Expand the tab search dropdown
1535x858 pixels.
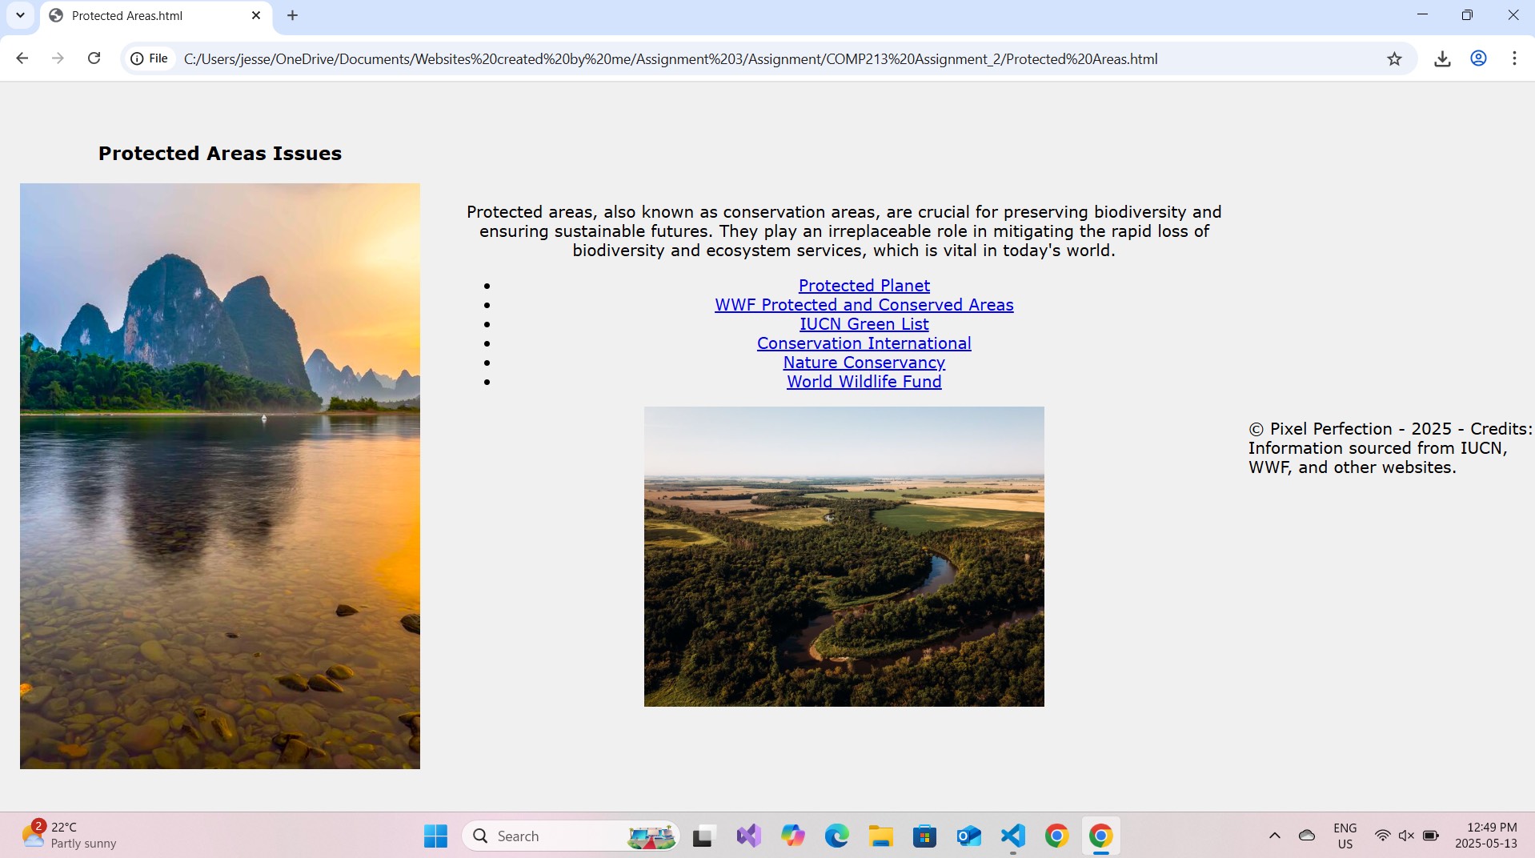pos(20,15)
